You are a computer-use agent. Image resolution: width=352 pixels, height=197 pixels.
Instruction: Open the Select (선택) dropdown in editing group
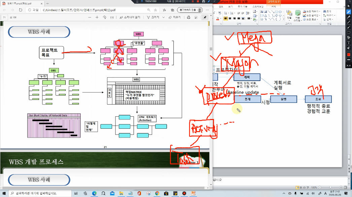click(x=328, y=19)
